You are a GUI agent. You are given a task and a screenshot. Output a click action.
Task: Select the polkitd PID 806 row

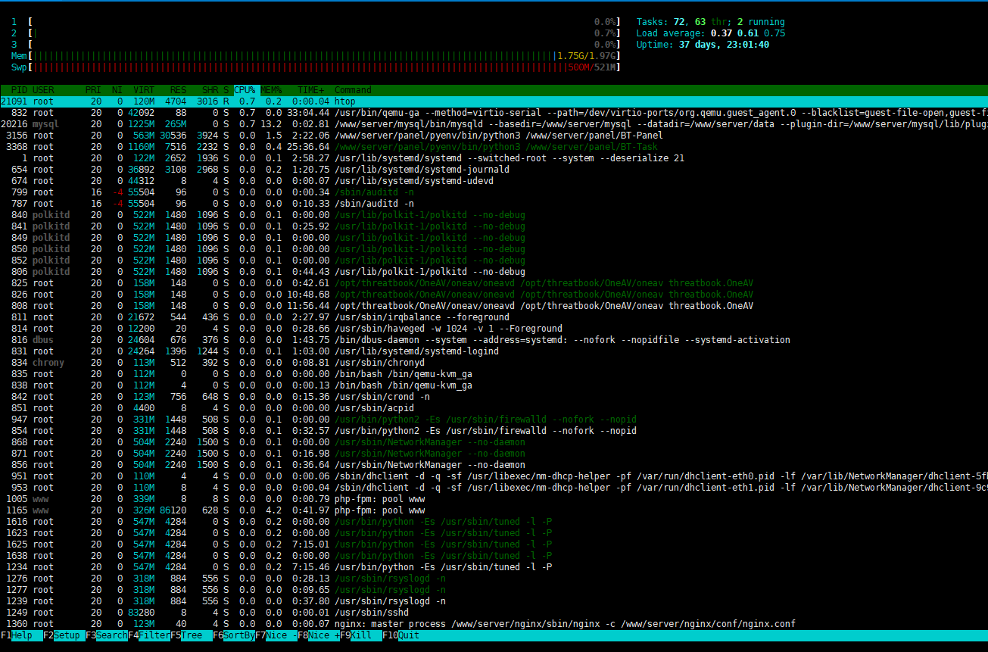point(494,272)
